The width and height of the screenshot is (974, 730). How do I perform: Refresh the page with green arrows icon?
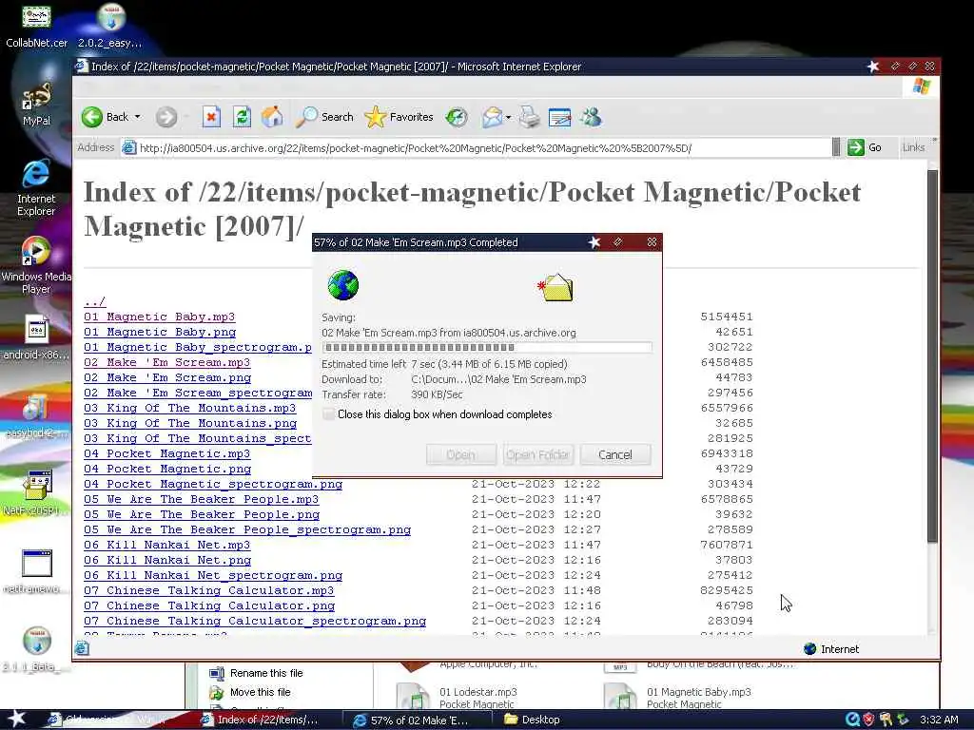pyautogui.click(x=242, y=117)
